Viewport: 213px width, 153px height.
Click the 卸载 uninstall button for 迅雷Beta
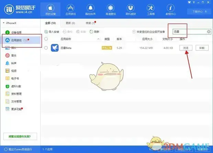[202, 48]
